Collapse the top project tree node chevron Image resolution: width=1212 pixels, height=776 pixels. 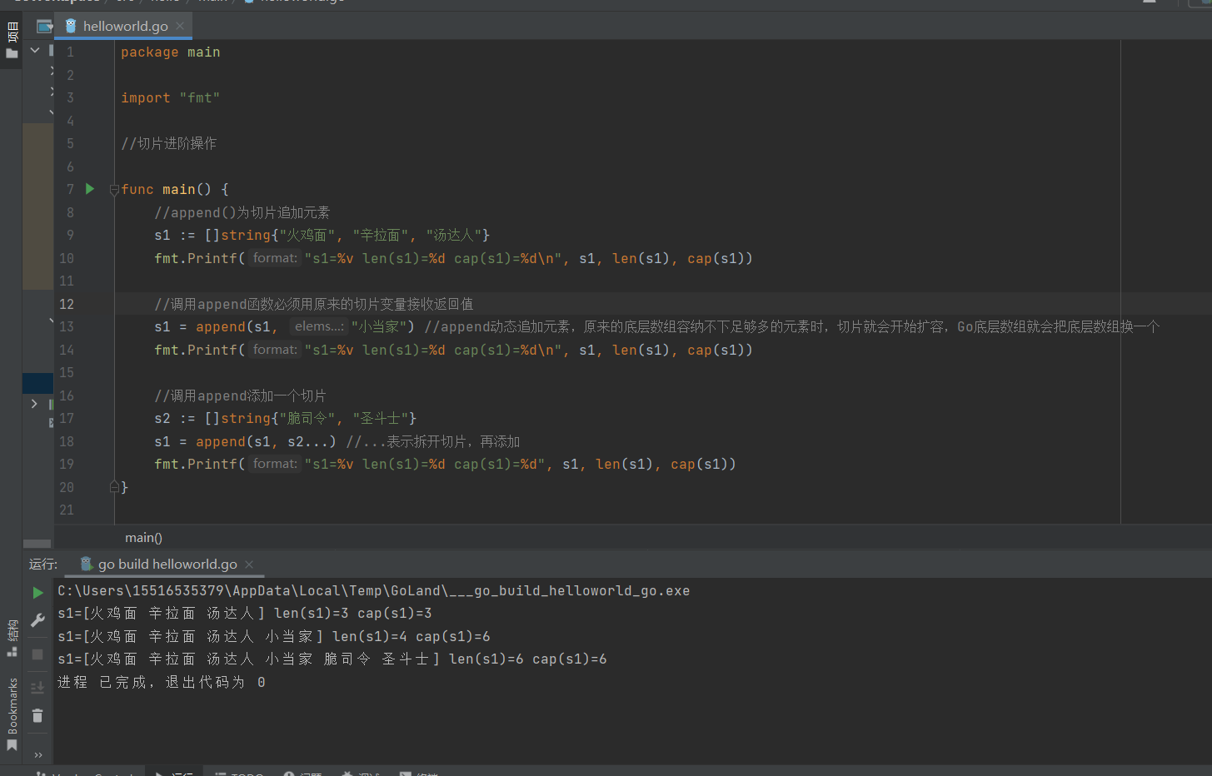point(35,51)
